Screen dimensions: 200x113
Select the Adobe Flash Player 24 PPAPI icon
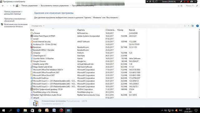click(x=32, y=36)
